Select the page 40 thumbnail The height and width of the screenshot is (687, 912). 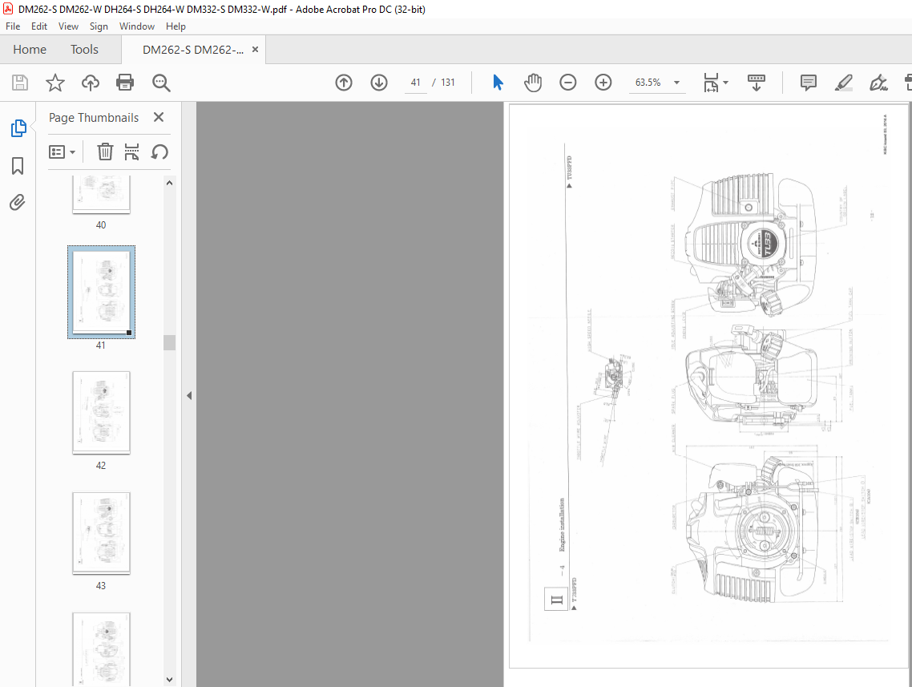pyautogui.click(x=101, y=194)
